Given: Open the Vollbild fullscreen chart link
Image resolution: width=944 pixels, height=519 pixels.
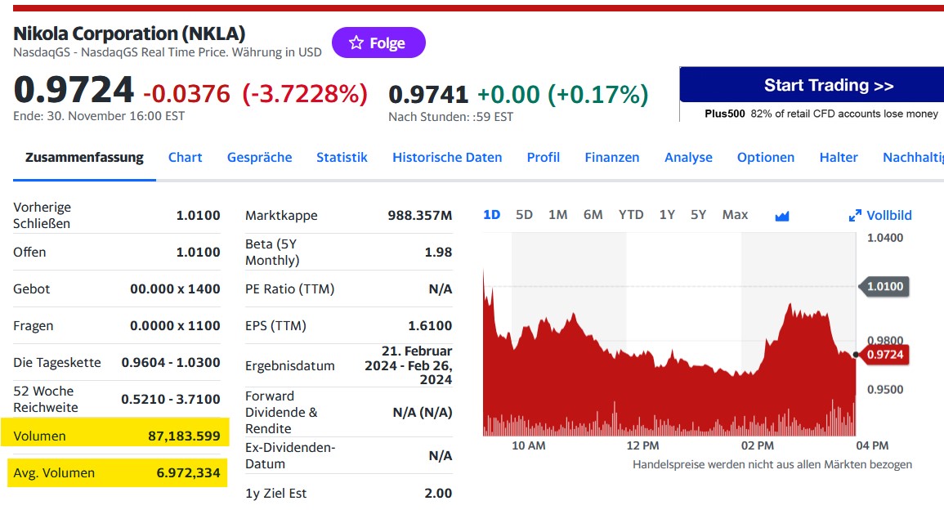Looking at the screenshot, I should 888,216.
